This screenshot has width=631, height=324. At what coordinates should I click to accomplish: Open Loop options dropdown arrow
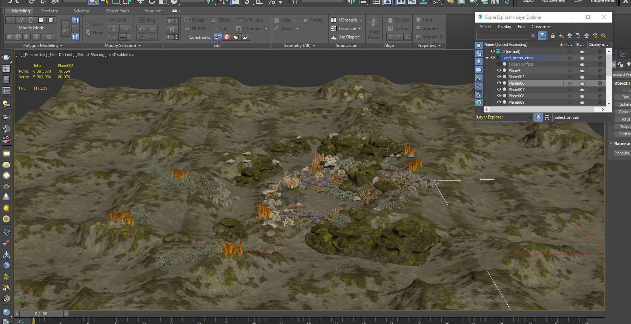130,20
